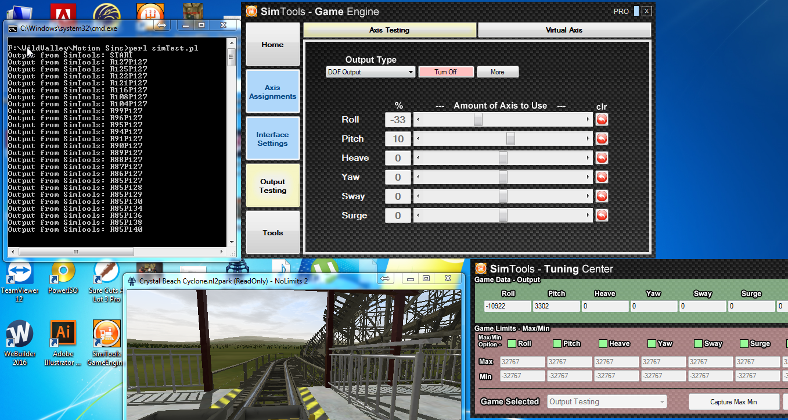Click the double-arrow button in cmd window title bar

click(x=161, y=26)
